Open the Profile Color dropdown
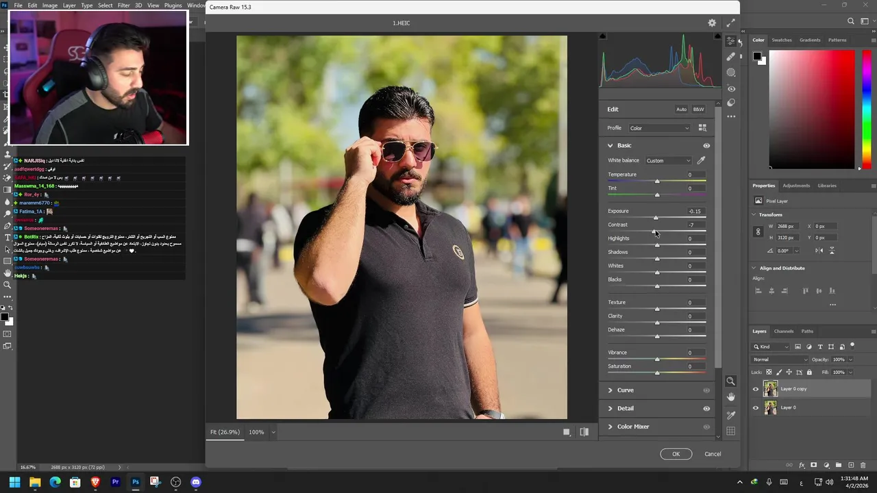The height and width of the screenshot is (493, 877). pos(659,128)
